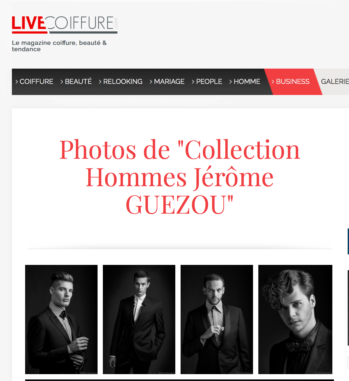Click the chevron before People

click(x=193, y=82)
